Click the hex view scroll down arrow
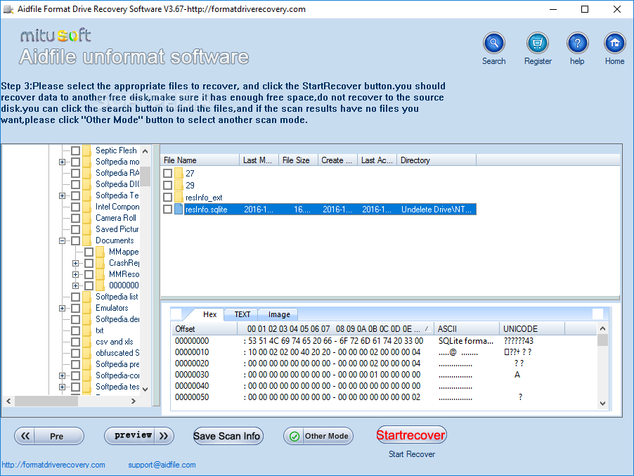 (602, 403)
